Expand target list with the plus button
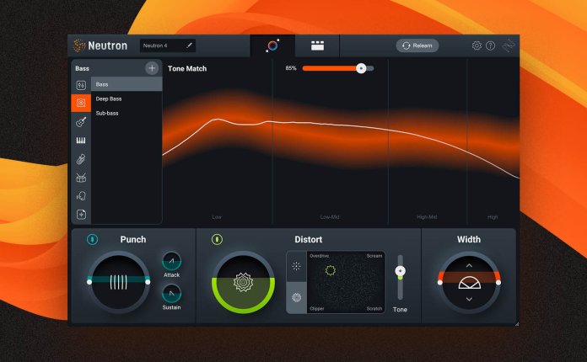587x362 pixels. [152, 68]
